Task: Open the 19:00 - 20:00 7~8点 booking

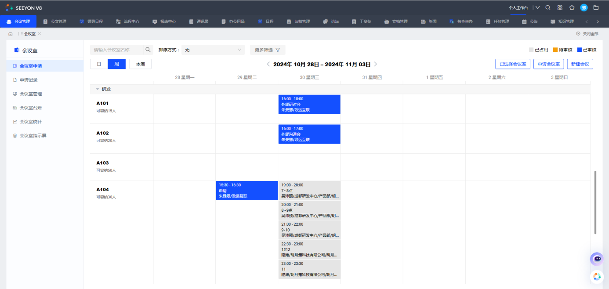Action: pyautogui.click(x=309, y=191)
